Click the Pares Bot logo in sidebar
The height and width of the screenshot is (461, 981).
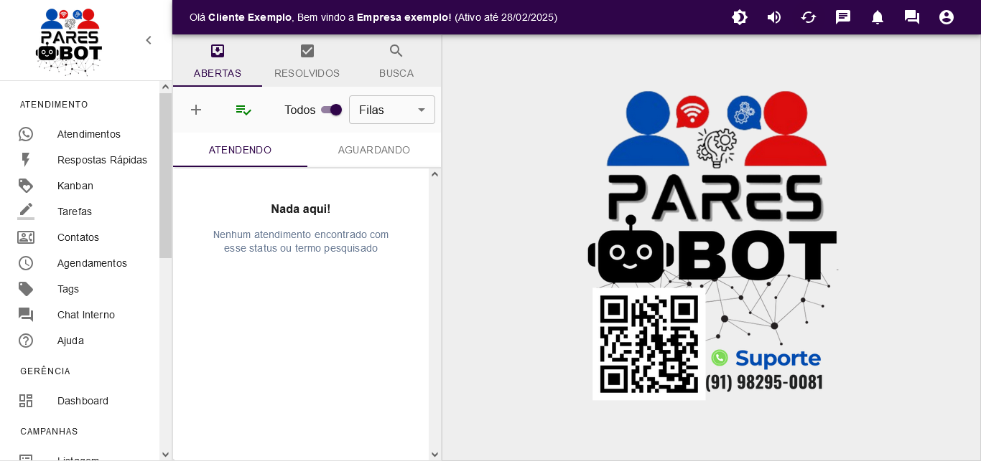[x=68, y=42]
